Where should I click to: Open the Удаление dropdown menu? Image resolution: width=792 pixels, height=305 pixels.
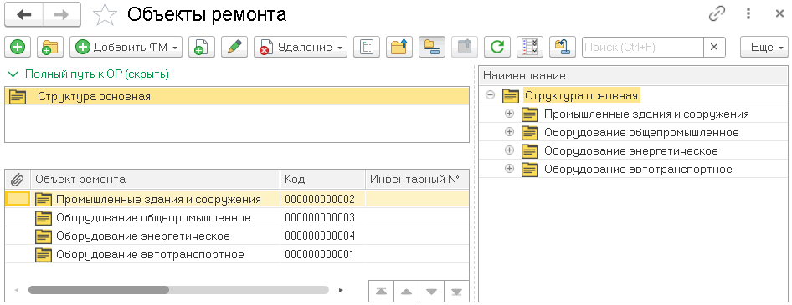(301, 48)
